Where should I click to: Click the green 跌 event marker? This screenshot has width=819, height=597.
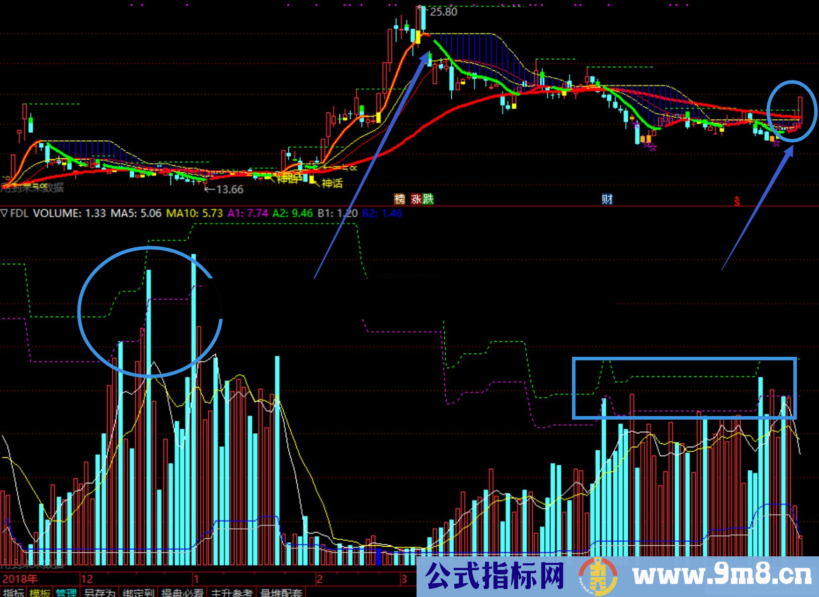click(428, 199)
